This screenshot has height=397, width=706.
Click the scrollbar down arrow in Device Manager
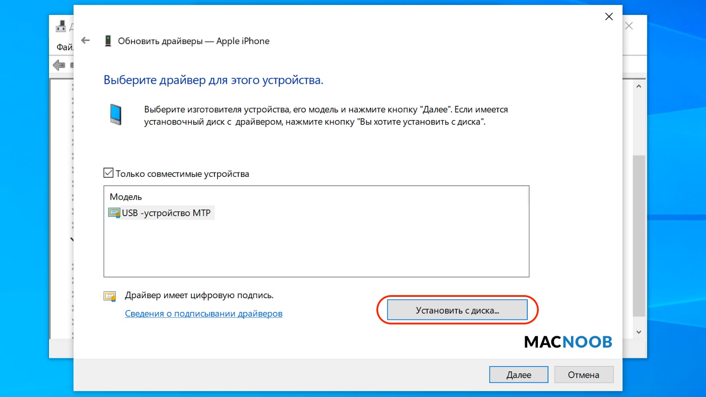pos(639,332)
